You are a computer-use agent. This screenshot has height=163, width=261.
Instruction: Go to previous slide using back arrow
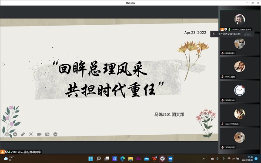click(x=7, y=134)
